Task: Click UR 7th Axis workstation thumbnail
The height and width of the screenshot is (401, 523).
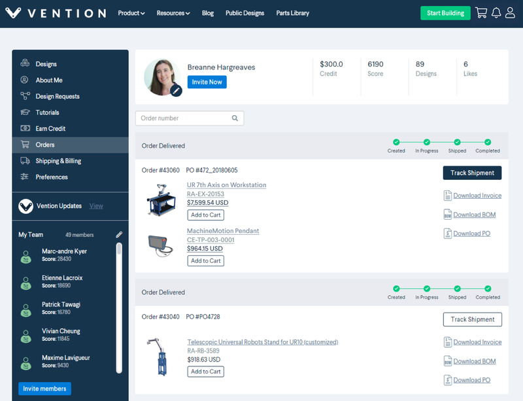Action: click(x=161, y=200)
